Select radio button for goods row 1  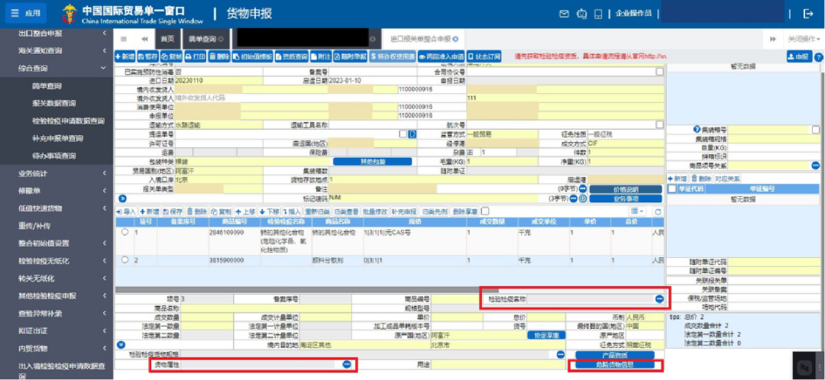tap(125, 232)
